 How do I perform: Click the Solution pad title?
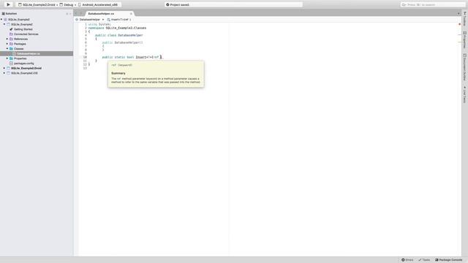tap(11, 14)
